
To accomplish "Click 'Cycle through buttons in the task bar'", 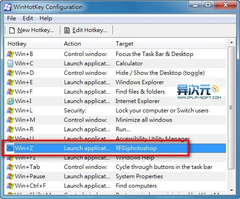I will [x=164, y=167].
